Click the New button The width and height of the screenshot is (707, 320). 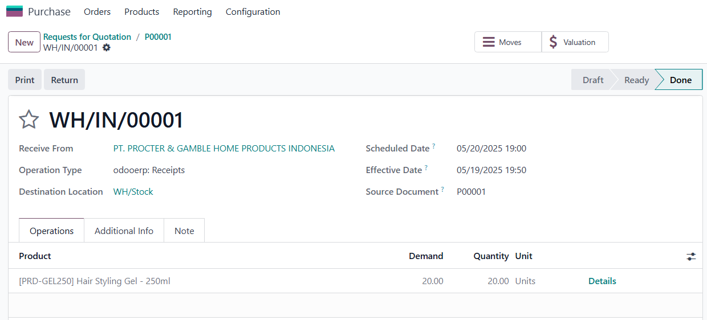pyautogui.click(x=25, y=42)
